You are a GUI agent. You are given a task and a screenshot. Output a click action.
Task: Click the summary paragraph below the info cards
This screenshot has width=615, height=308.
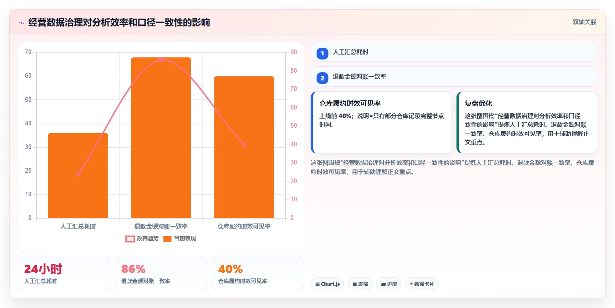(x=452, y=167)
